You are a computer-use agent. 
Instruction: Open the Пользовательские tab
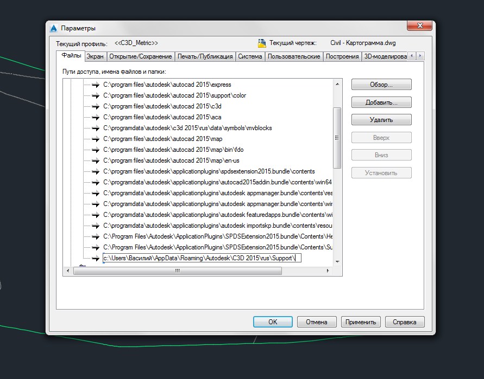pyautogui.click(x=294, y=56)
